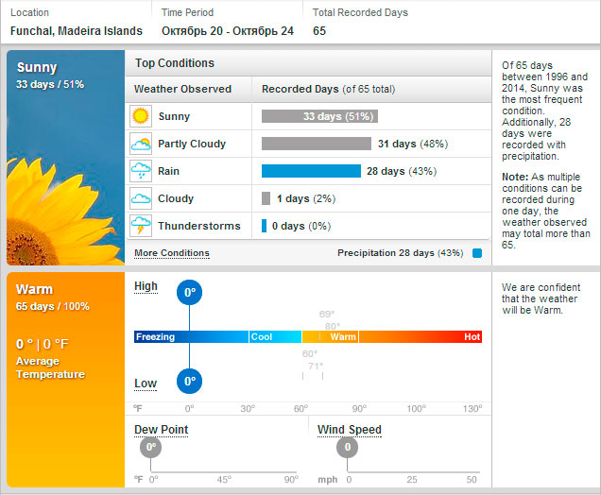This screenshot has width=601, height=495.
Task: Click the Cloudy weather icon
Action: coord(141,199)
